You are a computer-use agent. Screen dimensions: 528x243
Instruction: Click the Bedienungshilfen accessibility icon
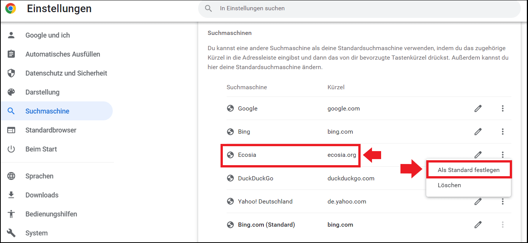[11, 214]
